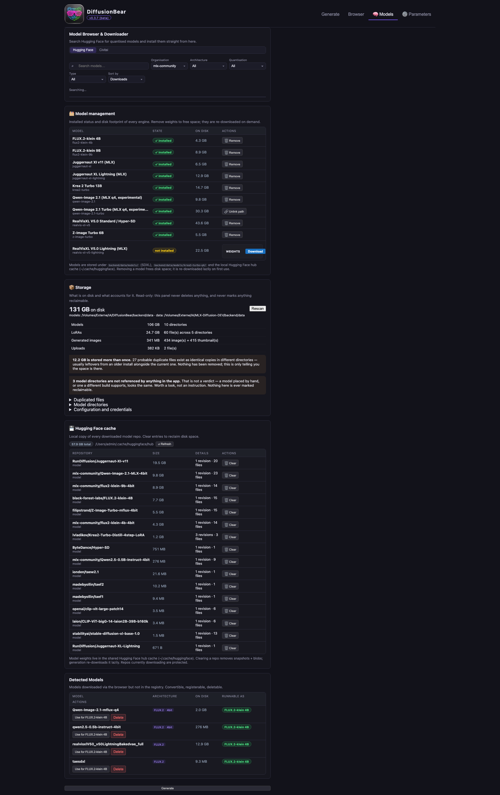This screenshot has width=500, height=795.
Task: Click the Search models input field
Action: tap(109, 66)
